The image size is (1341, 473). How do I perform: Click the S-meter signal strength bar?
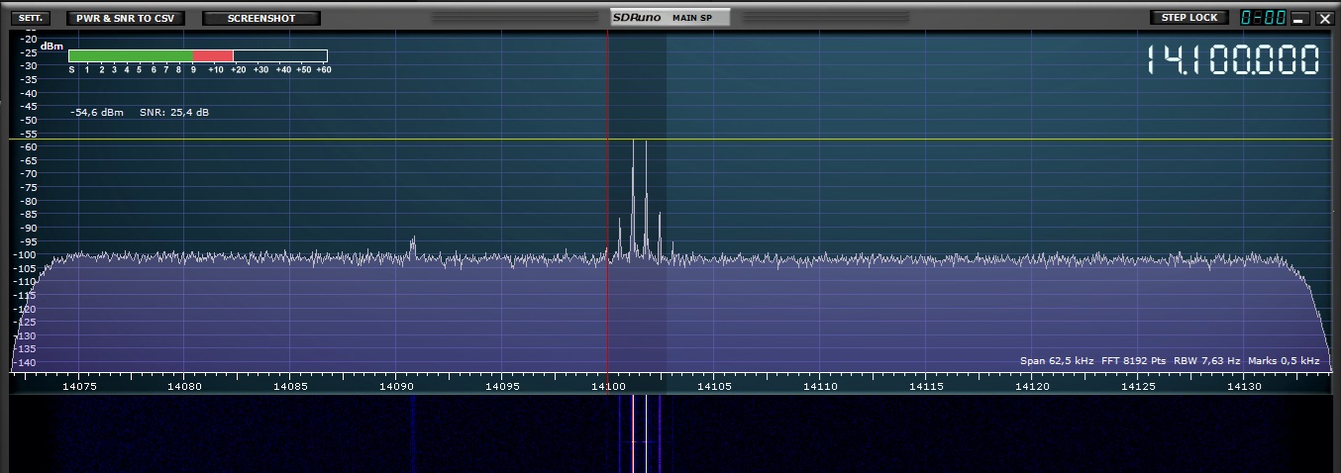click(197, 56)
